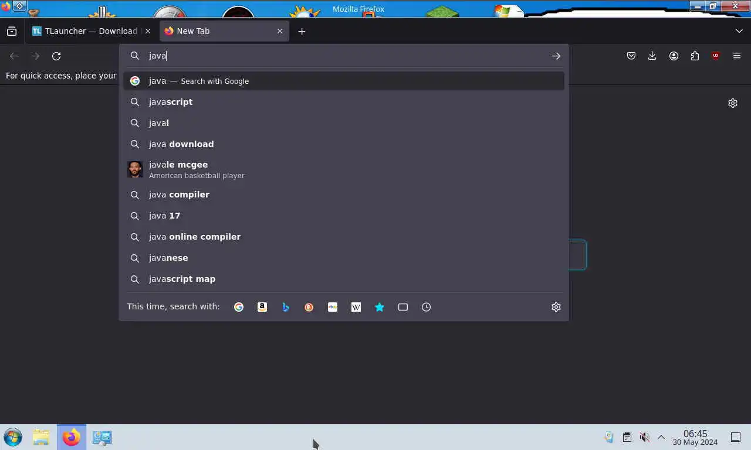
Task: Open the uBlock Origin extension icon
Action: [716, 56]
